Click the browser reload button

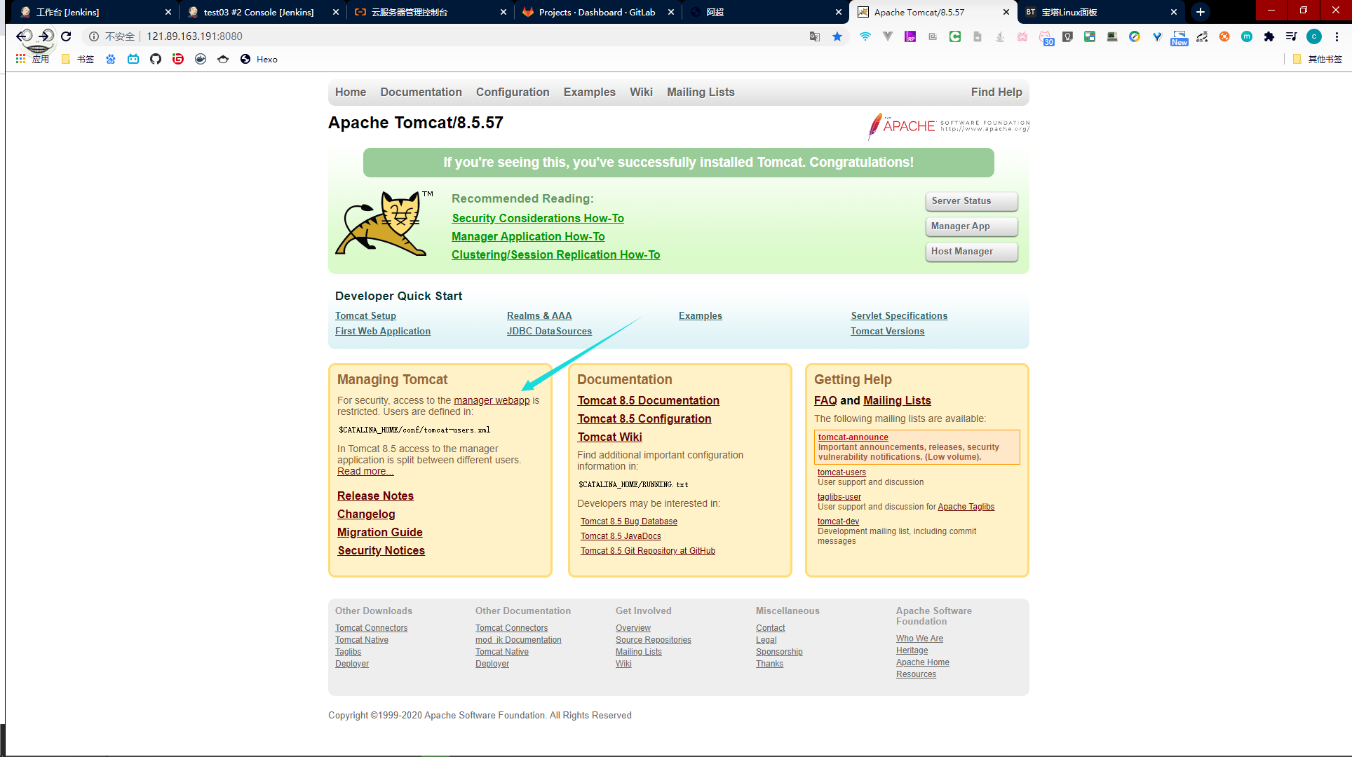point(66,36)
